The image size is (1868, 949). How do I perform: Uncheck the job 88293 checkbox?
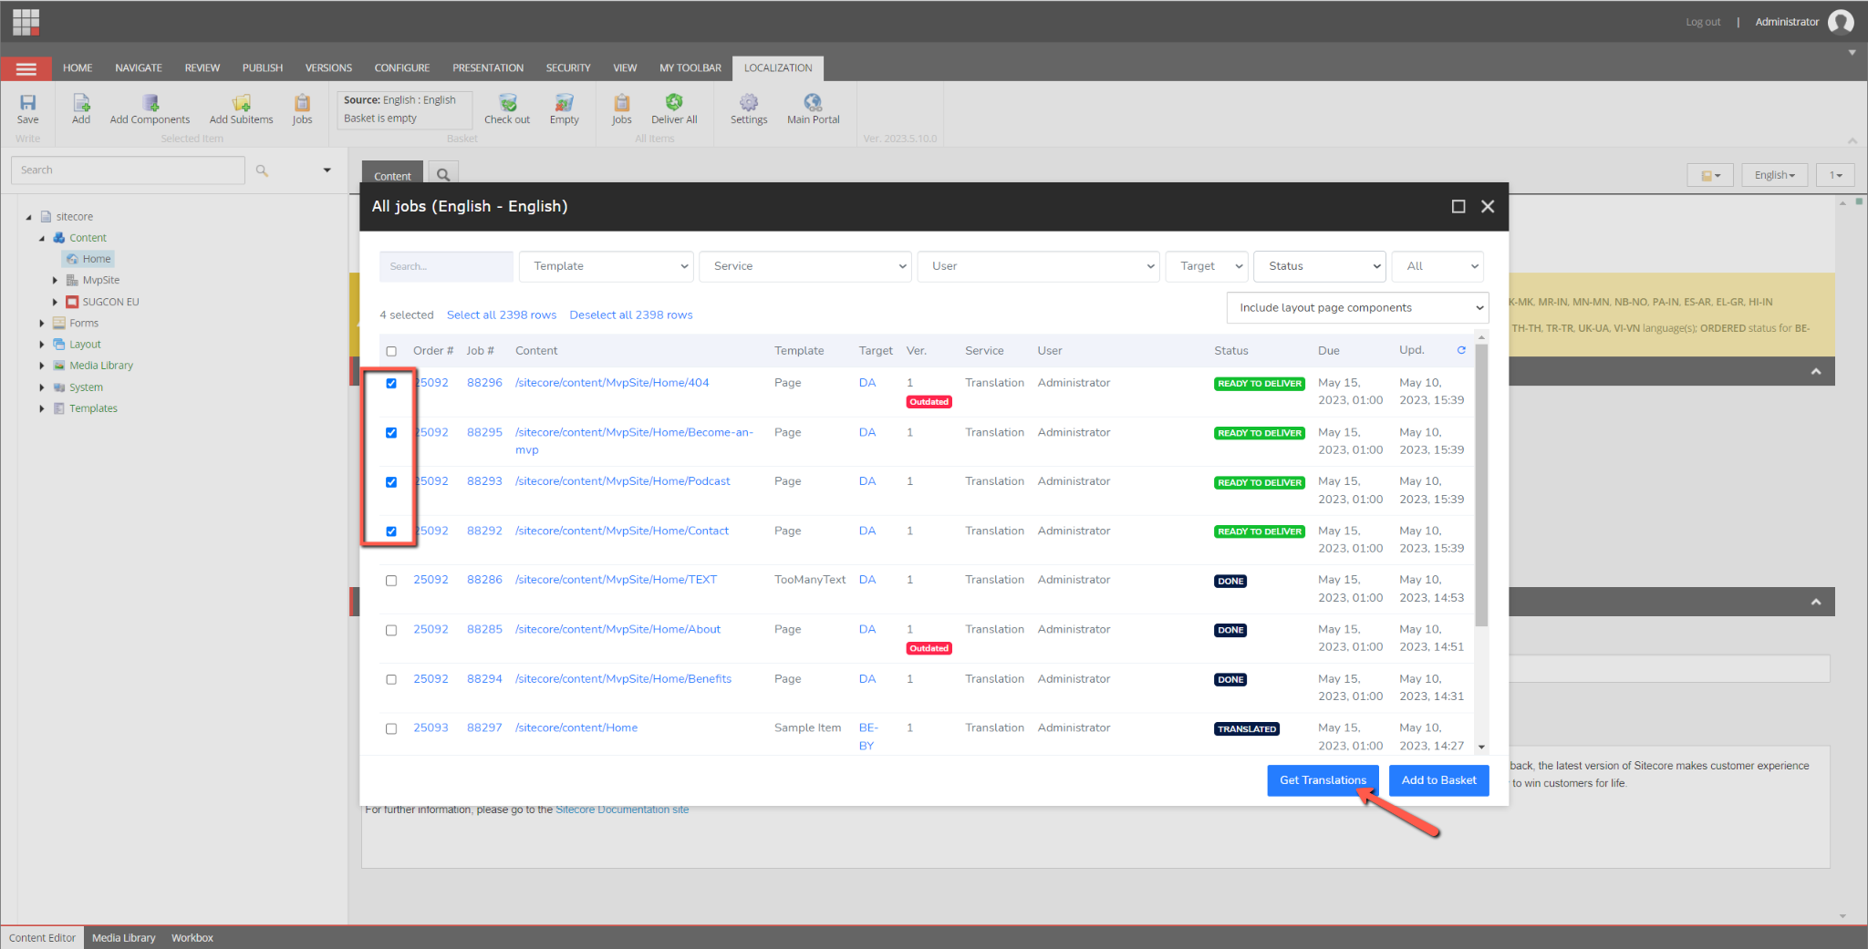click(391, 482)
